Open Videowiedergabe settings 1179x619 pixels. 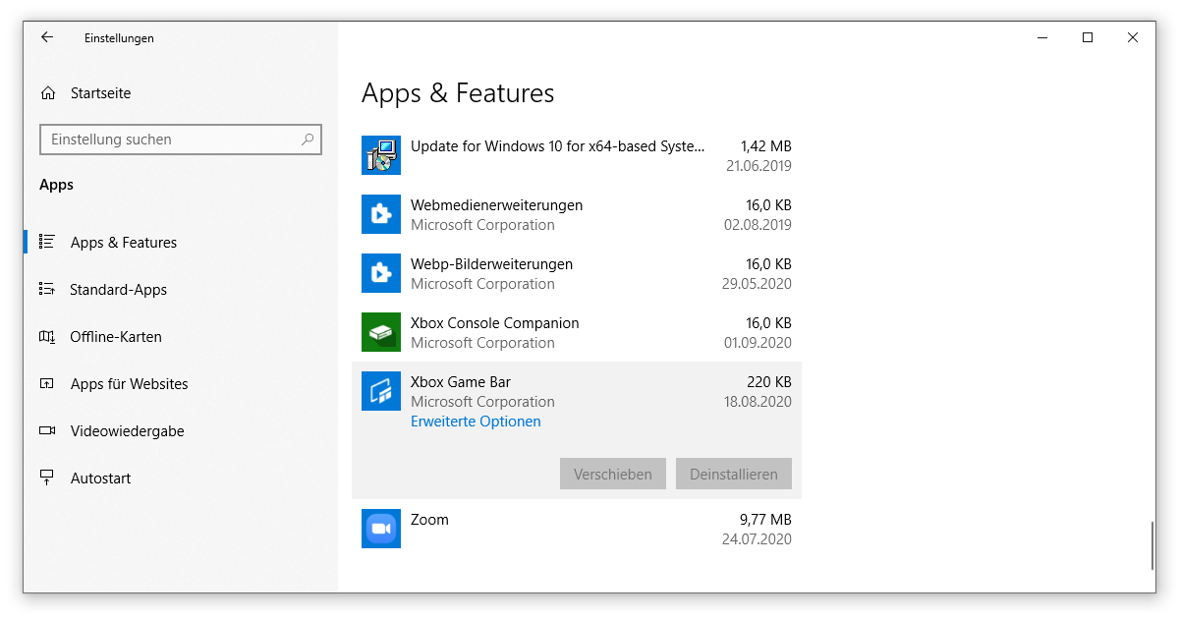pyautogui.click(x=127, y=431)
